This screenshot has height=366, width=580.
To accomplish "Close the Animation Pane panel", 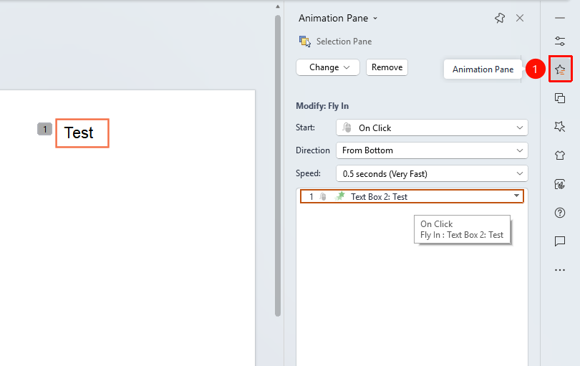I will coord(520,18).
